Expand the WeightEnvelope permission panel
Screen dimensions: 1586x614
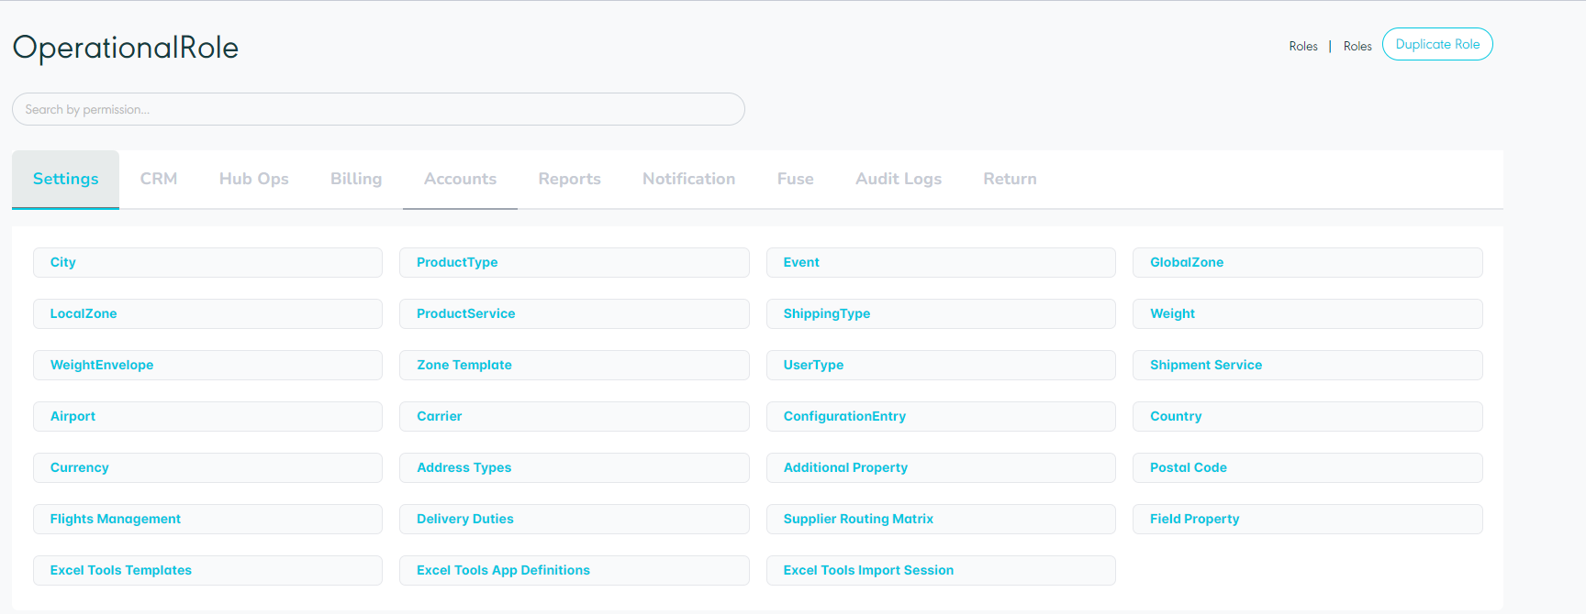click(x=207, y=365)
